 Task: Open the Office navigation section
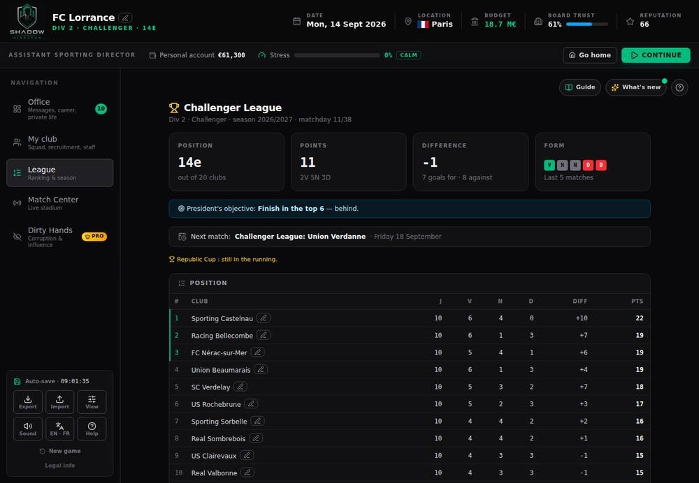(x=59, y=109)
